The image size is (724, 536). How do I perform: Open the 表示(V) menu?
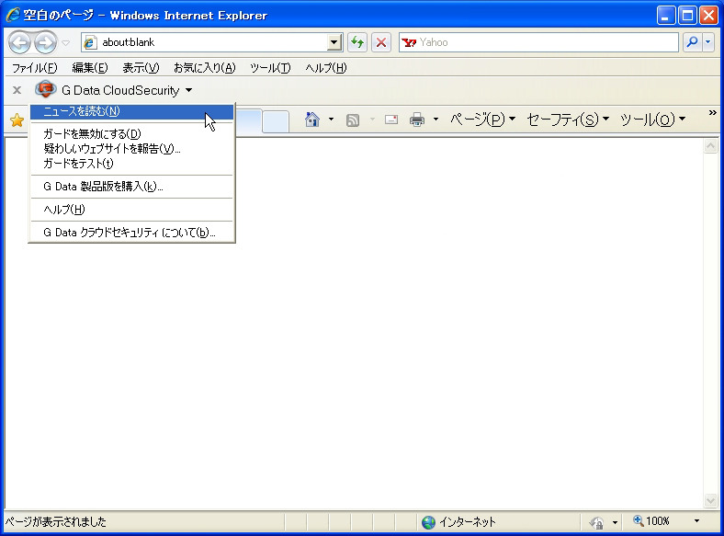[x=141, y=68]
